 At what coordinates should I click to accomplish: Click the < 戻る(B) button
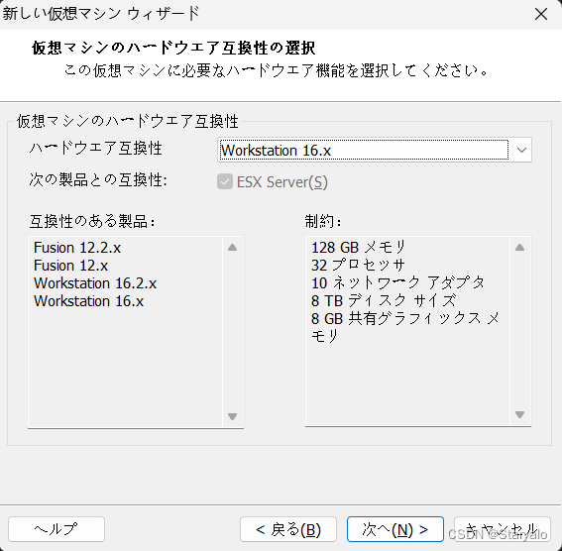coord(288,529)
